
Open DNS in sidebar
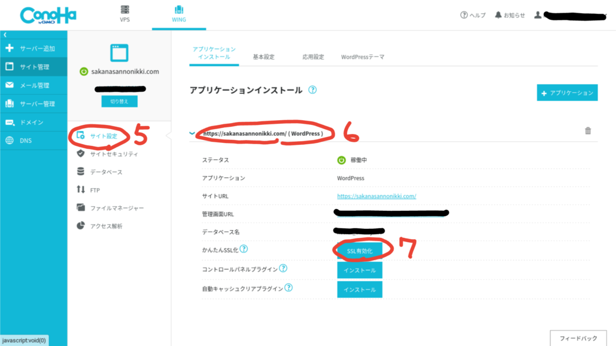[34, 141]
